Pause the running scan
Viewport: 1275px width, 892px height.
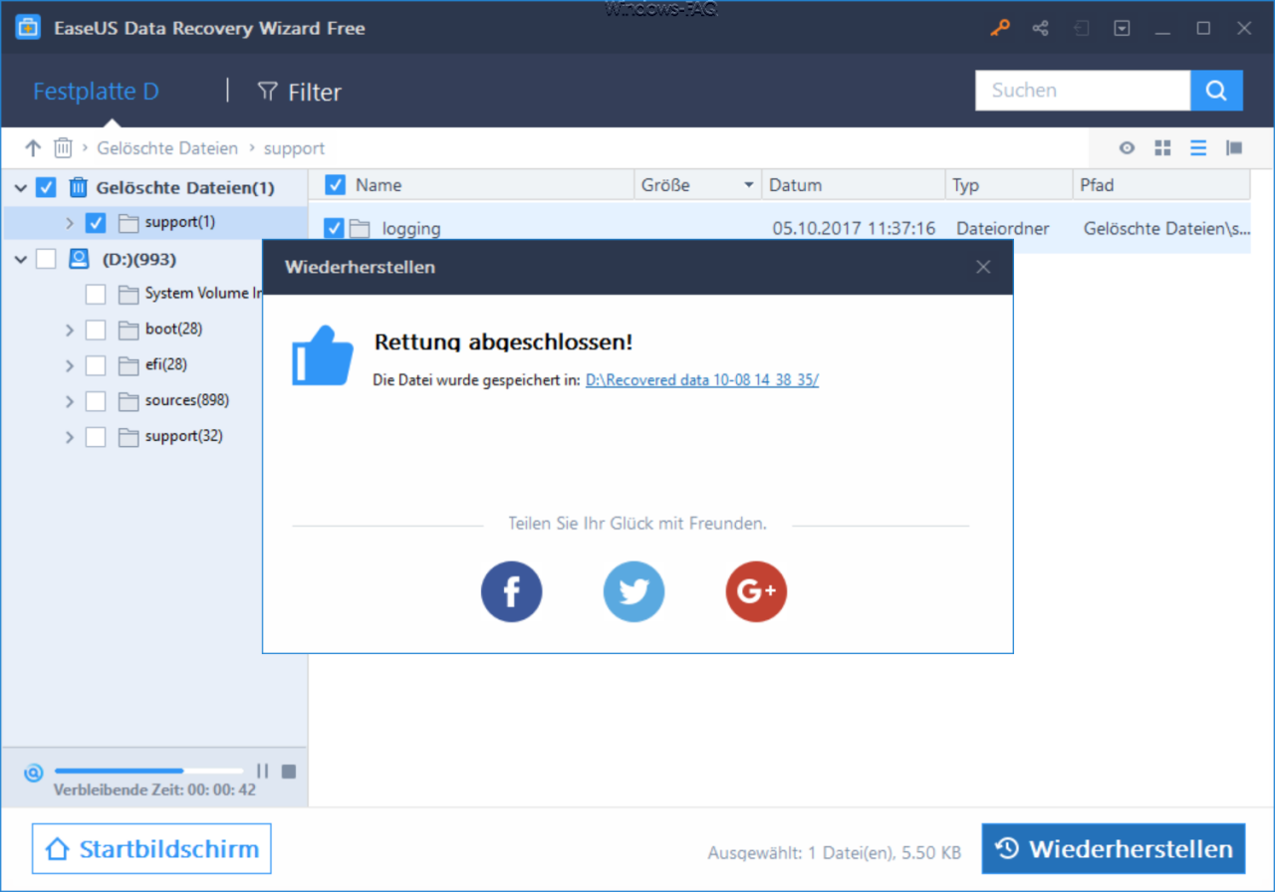click(263, 771)
